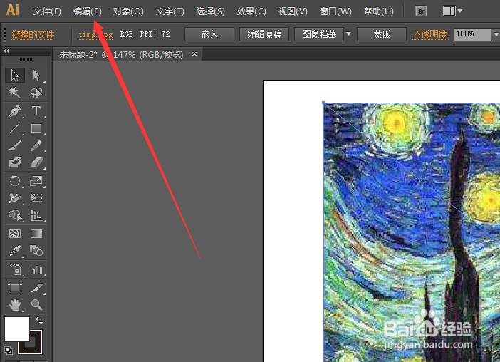500x362 pixels.
Task: Select the Lasso tool
Action: pyautogui.click(x=36, y=93)
